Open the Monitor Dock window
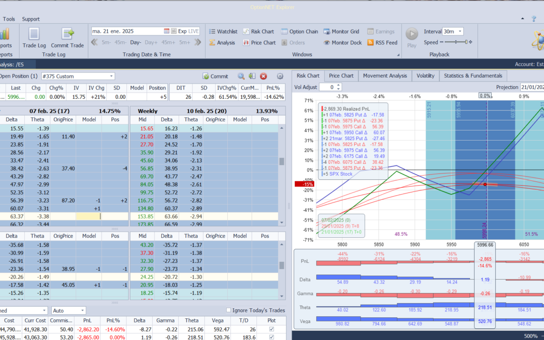This screenshot has height=340, width=544. pos(343,43)
